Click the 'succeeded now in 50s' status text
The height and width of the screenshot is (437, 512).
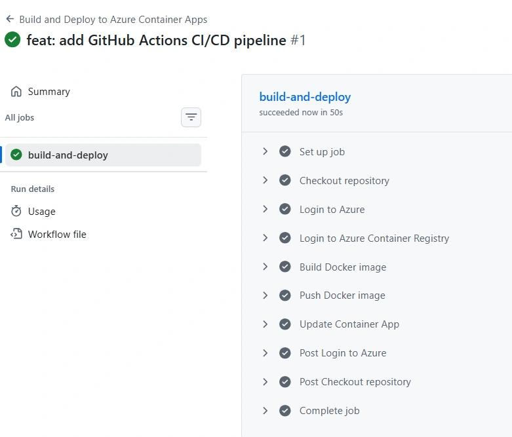[x=301, y=112]
